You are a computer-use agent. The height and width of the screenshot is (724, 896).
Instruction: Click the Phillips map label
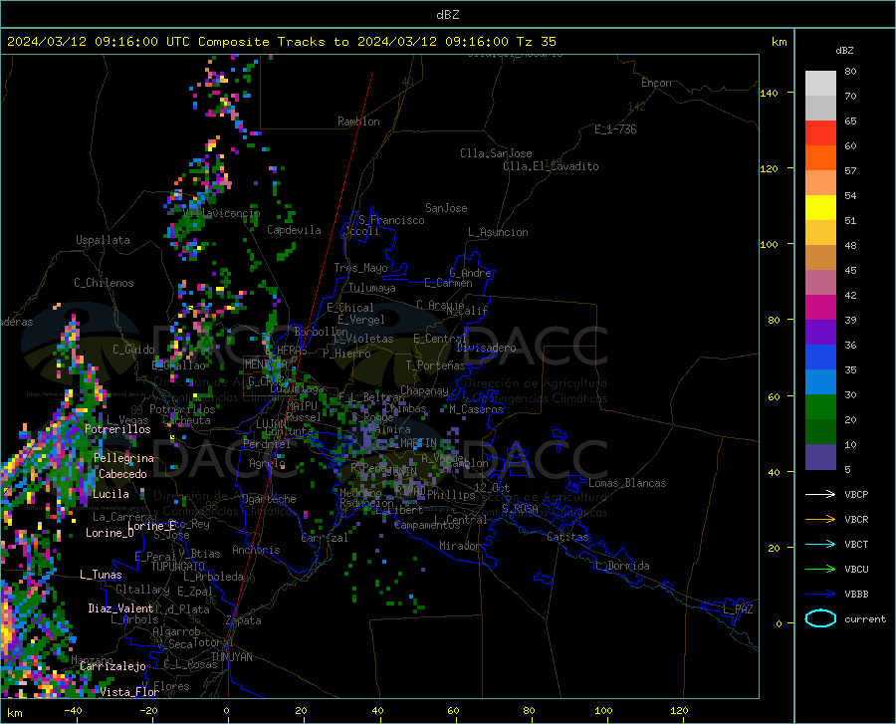coord(451,494)
